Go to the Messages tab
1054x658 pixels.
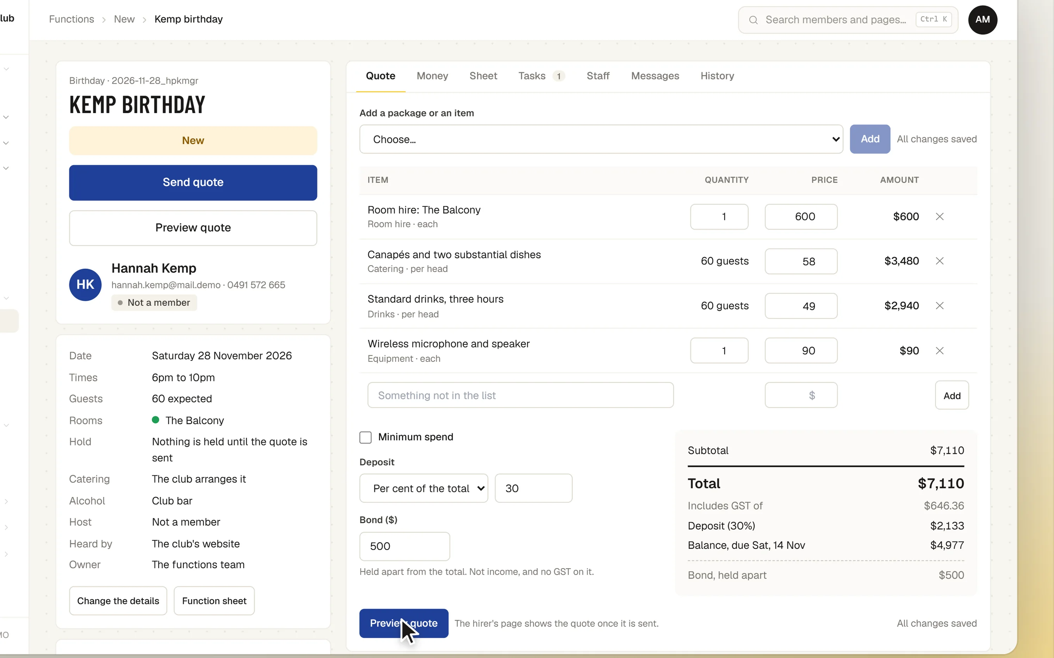coord(655,76)
